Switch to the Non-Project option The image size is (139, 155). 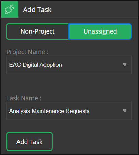37,31
